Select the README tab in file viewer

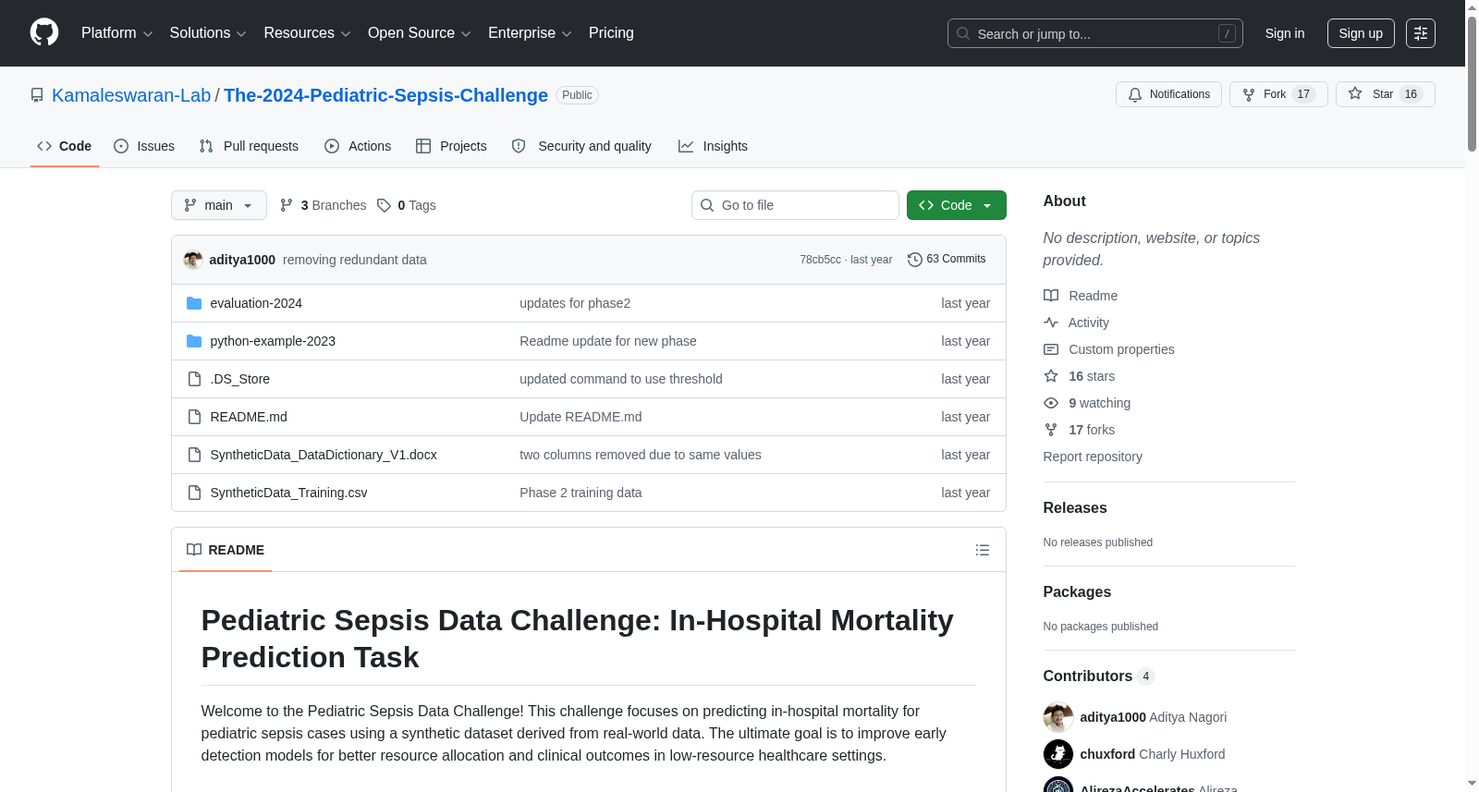pyautogui.click(x=226, y=550)
